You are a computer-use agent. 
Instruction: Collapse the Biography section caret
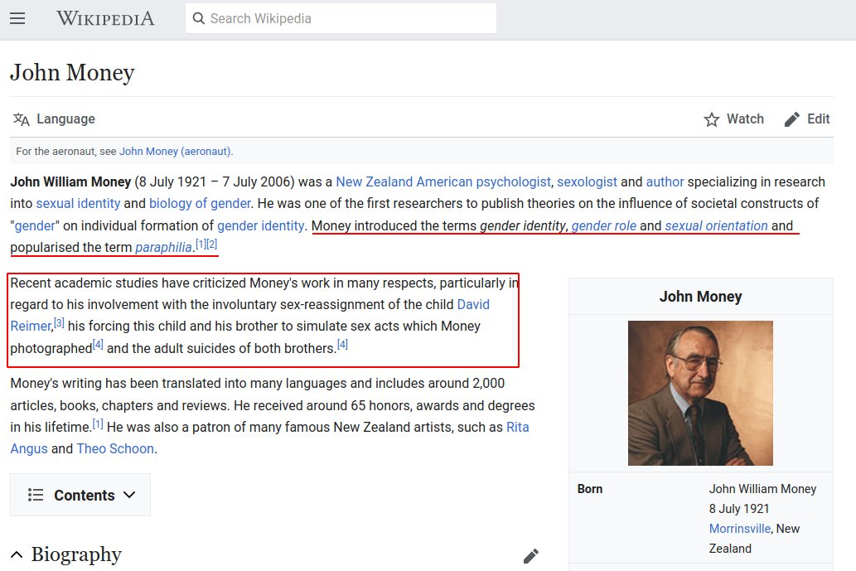17,554
